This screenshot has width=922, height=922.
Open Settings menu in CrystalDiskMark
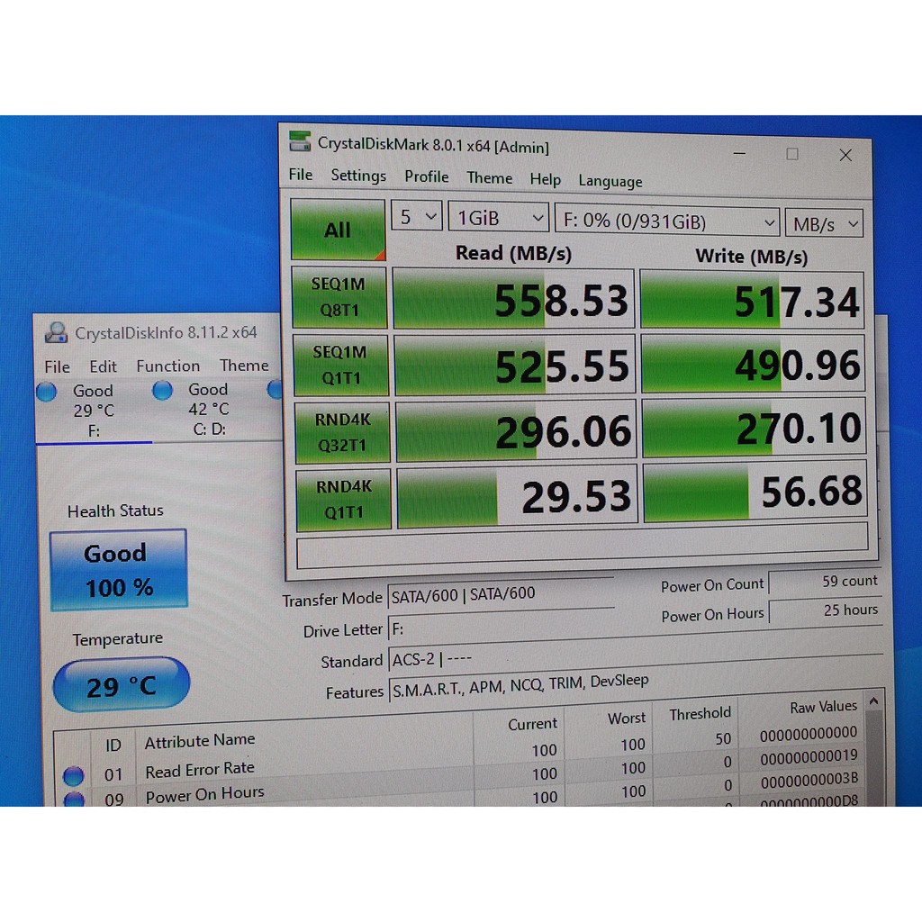(x=358, y=176)
